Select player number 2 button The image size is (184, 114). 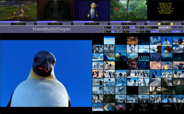pyautogui.click(x=49, y=24)
